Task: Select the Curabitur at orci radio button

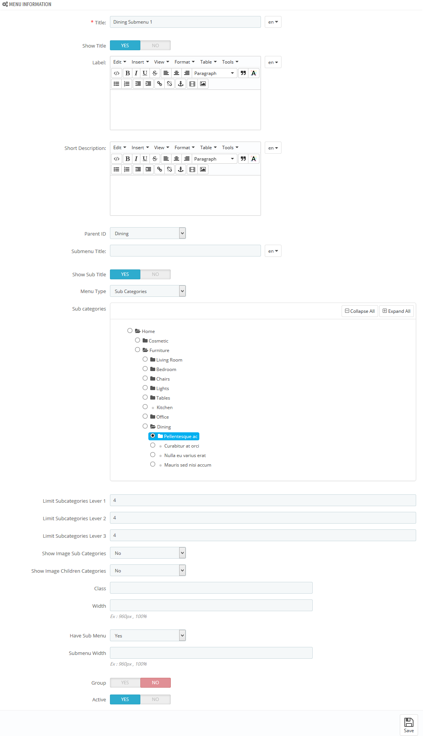Action: (x=153, y=445)
